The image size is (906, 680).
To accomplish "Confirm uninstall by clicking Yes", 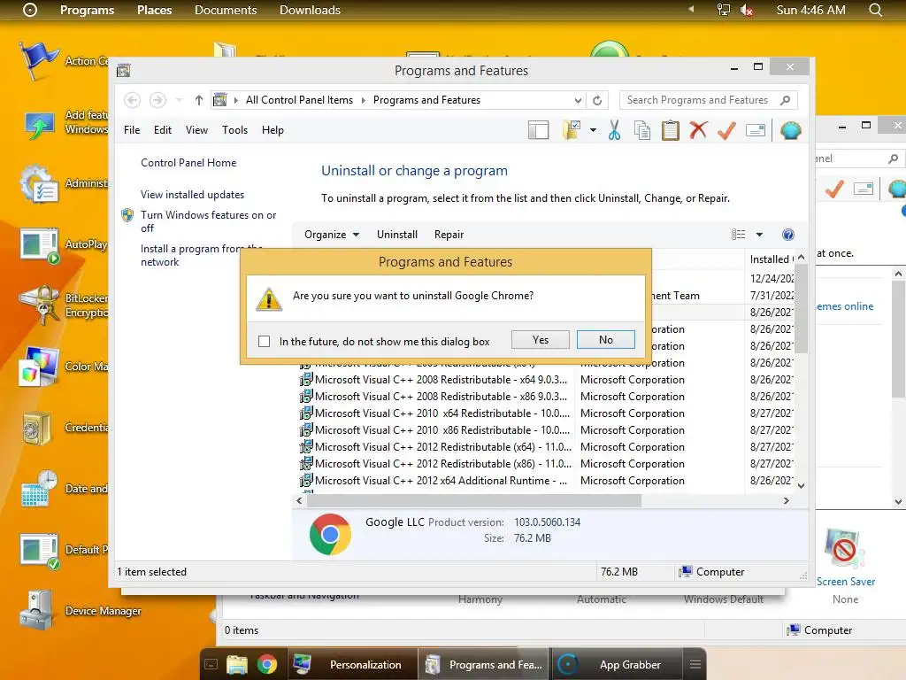I will [541, 339].
